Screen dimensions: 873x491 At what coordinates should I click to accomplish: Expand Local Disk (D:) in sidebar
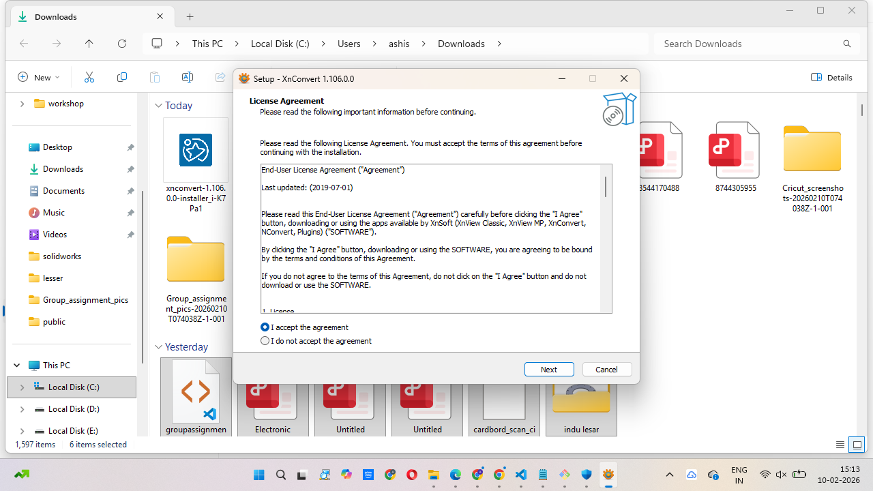[x=22, y=409]
